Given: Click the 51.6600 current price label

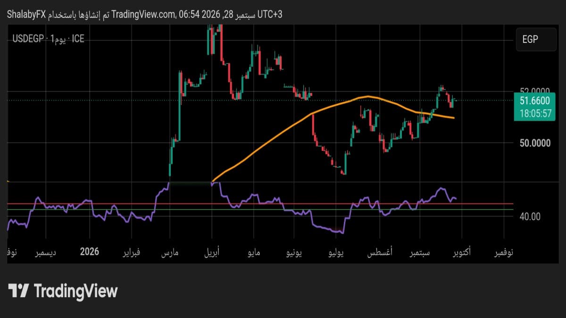Looking at the screenshot, I should (x=535, y=100).
